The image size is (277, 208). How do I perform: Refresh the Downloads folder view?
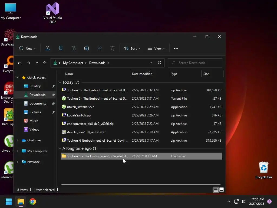click(x=160, y=63)
